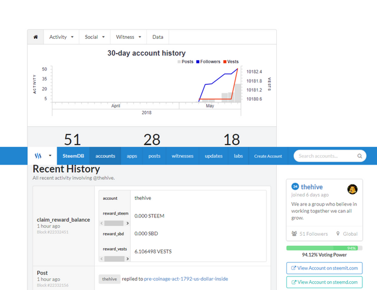This screenshot has width=377, height=290.
Task: Click the 6.106498 VESTS value
Action: pyautogui.click(x=153, y=252)
